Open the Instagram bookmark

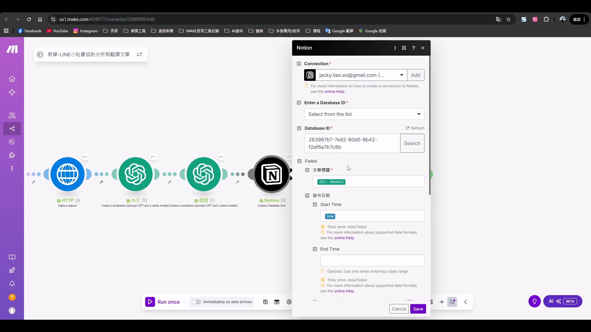pyautogui.click(x=86, y=31)
